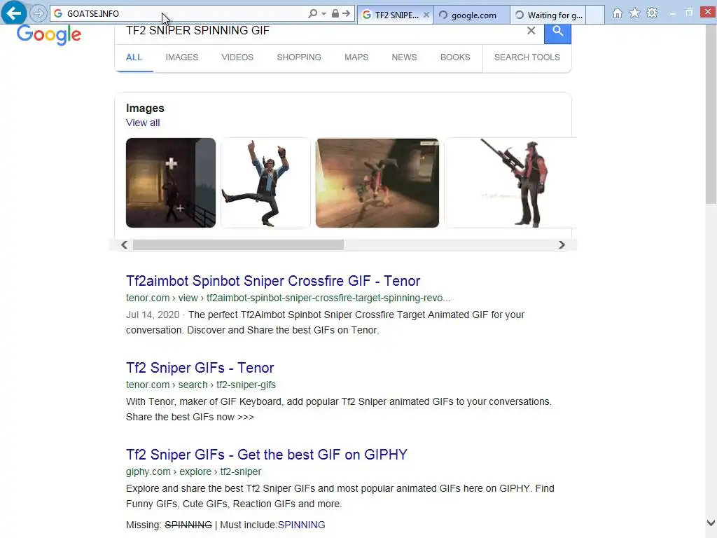Click the scrollbar down arrow
Viewport: 717px width, 538px height.
pos(711,523)
